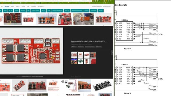The image size is (171, 96).
Task: Switch to the Новости search tab
Action: 18,6
